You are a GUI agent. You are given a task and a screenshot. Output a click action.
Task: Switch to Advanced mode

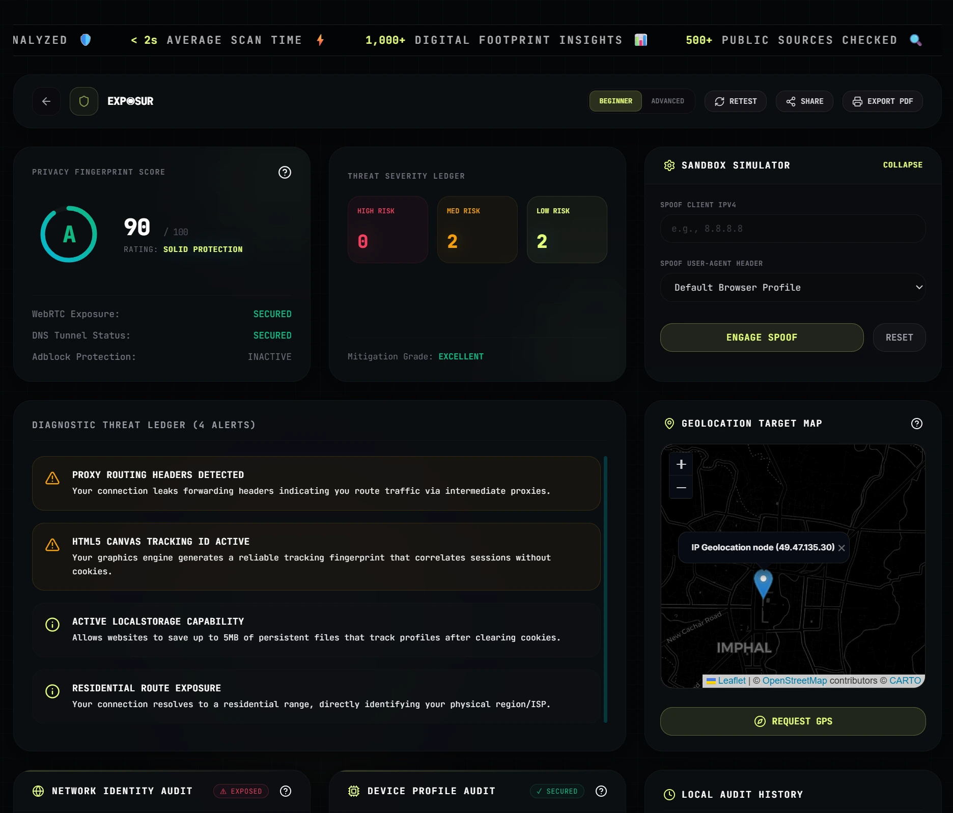[x=667, y=101]
